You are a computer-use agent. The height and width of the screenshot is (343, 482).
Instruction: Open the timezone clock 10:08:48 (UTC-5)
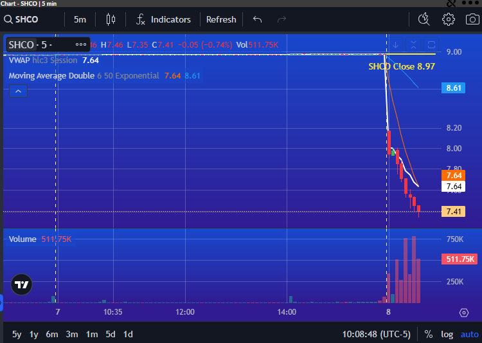click(376, 335)
